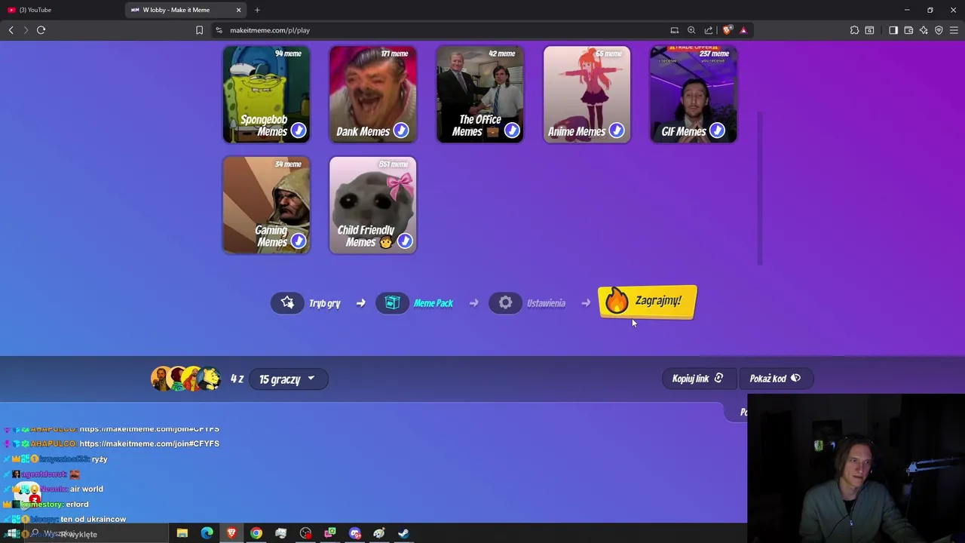
Task: Select the Spongebob Memes pack
Action: [266, 94]
